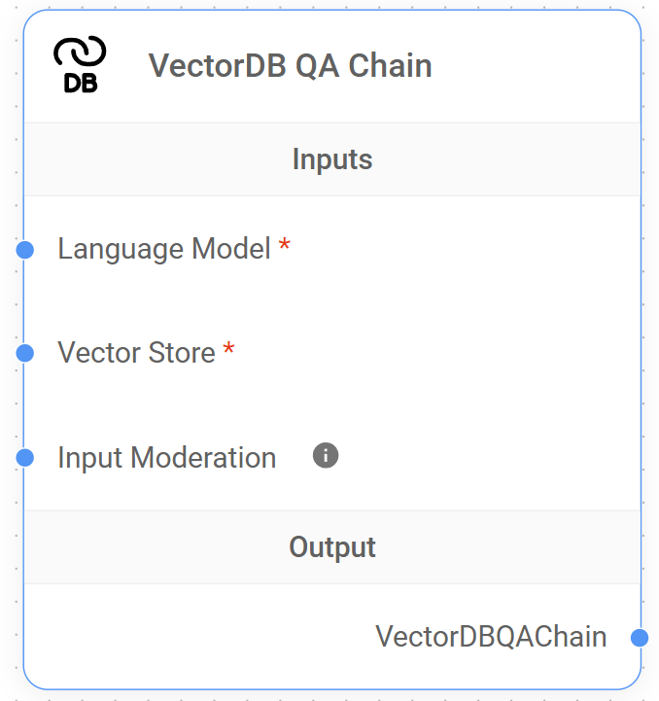Click the Output section header
The width and height of the screenshot is (659, 701).
click(x=332, y=547)
